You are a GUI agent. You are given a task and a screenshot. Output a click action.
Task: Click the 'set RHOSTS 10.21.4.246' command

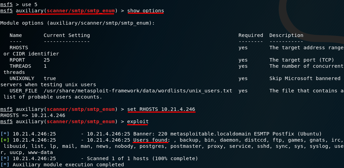click(x=161, y=109)
